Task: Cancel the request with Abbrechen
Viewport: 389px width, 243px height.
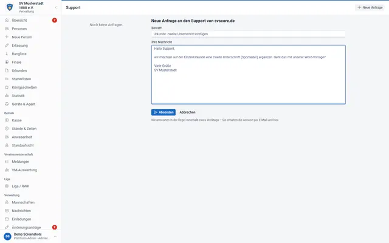Action: (x=187, y=112)
